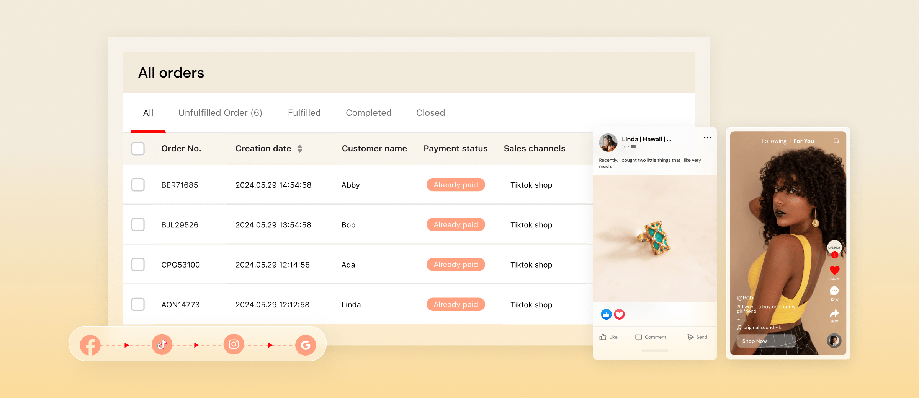Screen dimensions: 919x398
Task: Click Comment under Linda's post
Action: pos(651,337)
